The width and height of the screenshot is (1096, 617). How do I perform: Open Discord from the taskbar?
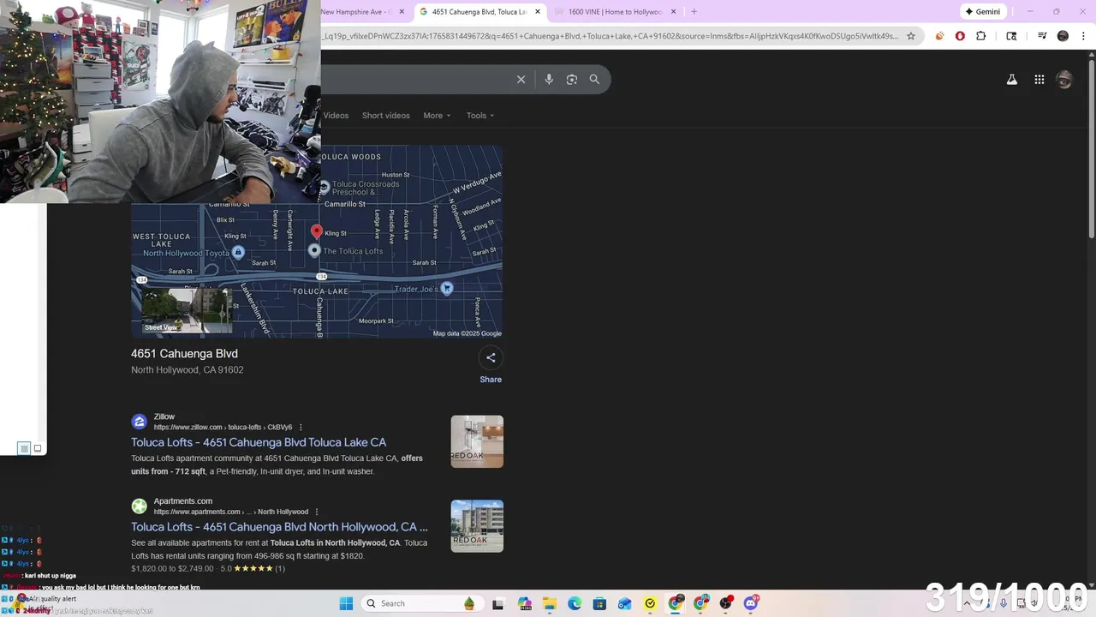[x=751, y=603]
